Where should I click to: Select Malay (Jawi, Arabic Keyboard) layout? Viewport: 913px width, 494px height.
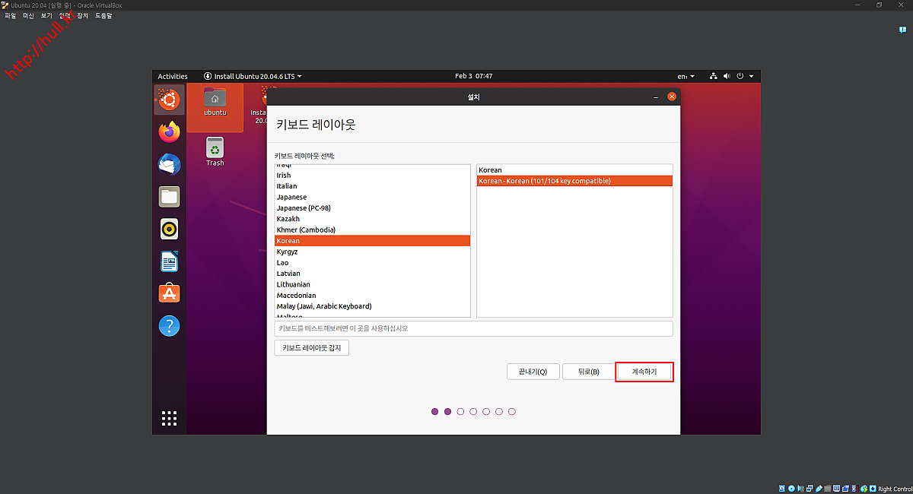tap(373, 306)
